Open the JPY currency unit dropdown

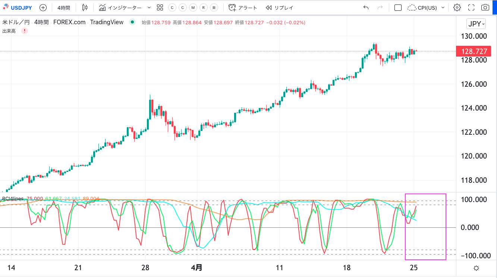click(x=476, y=23)
